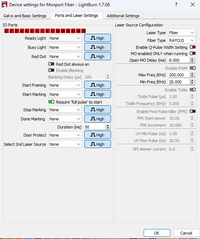This screenshot has height=239, width=200.
Task: Open the Laser Type dropdown
Action: (182, 33)
